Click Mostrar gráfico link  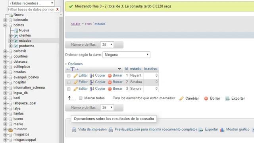click(x=238, y=129)
